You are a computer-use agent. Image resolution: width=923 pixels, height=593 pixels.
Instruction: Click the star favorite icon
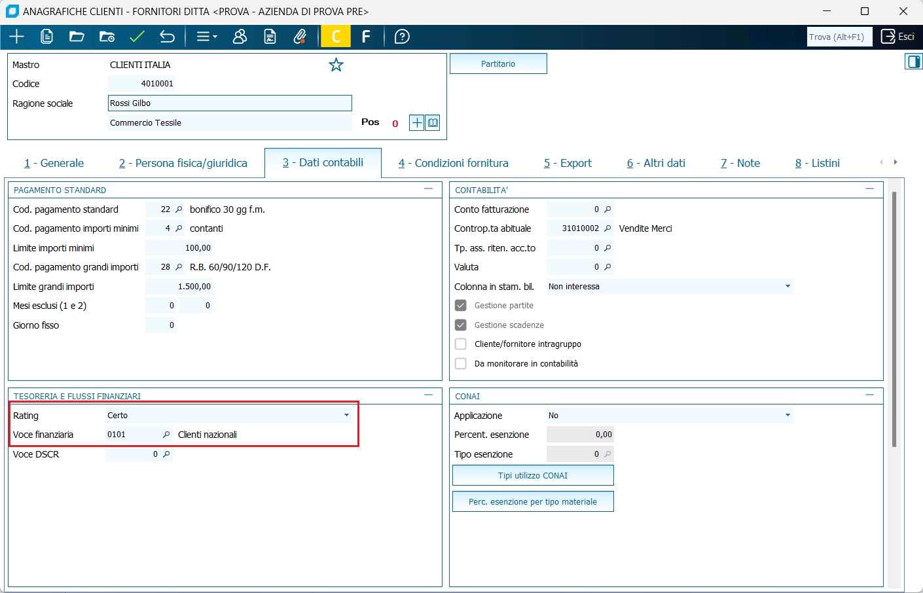pyautogui.click(x=336, y=65)
